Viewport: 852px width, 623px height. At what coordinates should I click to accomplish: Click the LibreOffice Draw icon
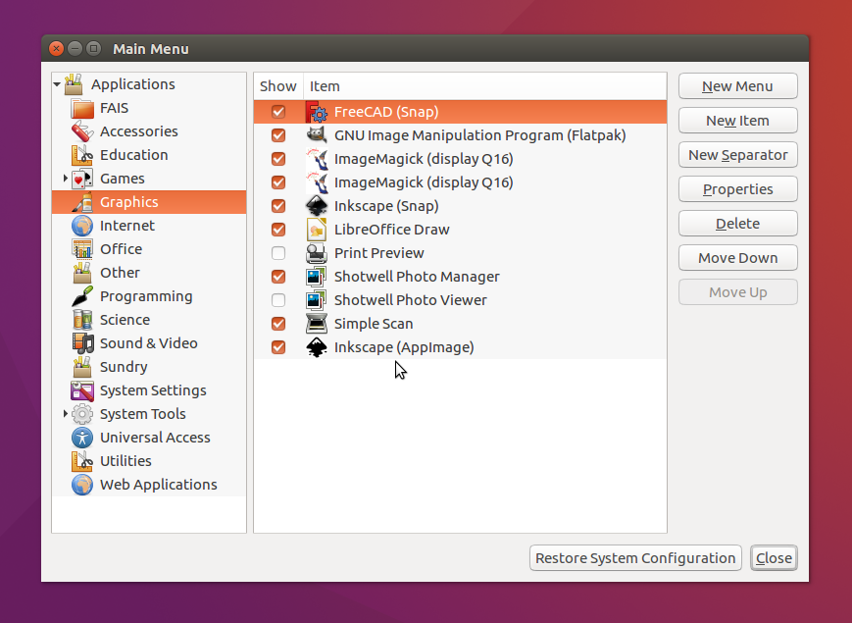click(317, 230)
